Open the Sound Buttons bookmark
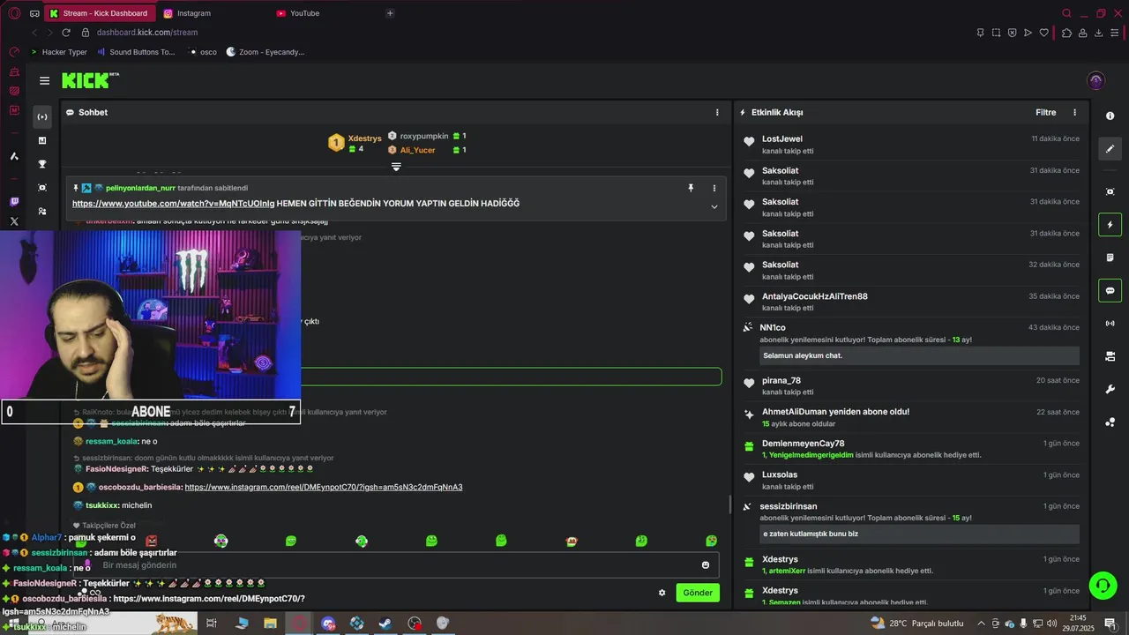Viewport: 1129px width, 635px height. click(136, 52)
